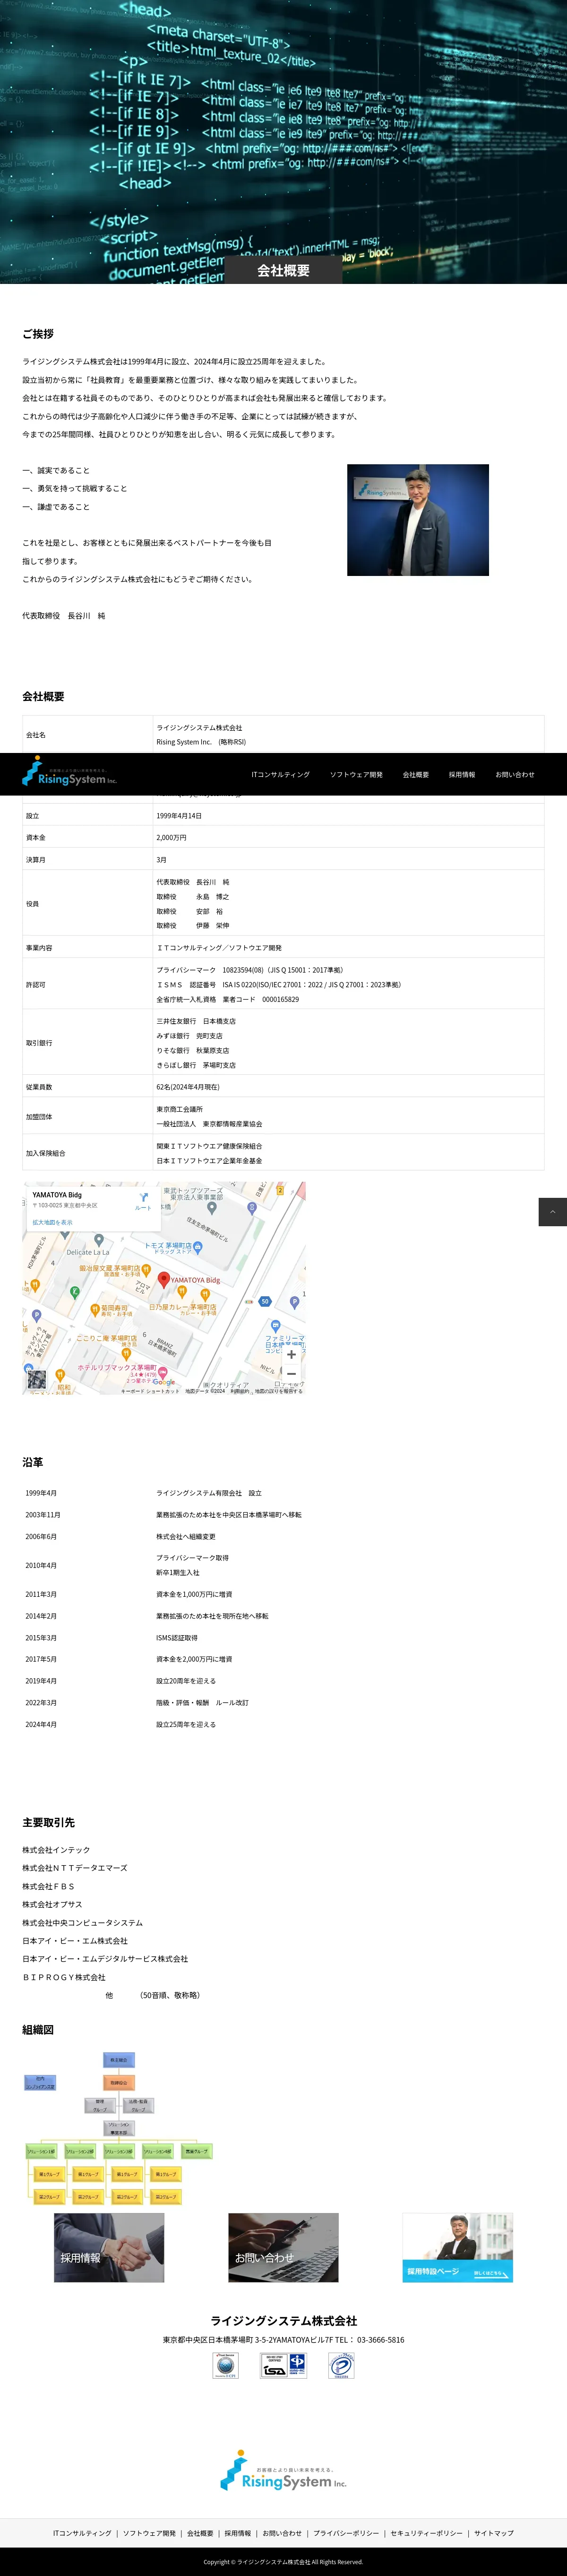Click the Rising System Inc. header logo
This screenshot has width=567, height=2576.
coord(70,771)
